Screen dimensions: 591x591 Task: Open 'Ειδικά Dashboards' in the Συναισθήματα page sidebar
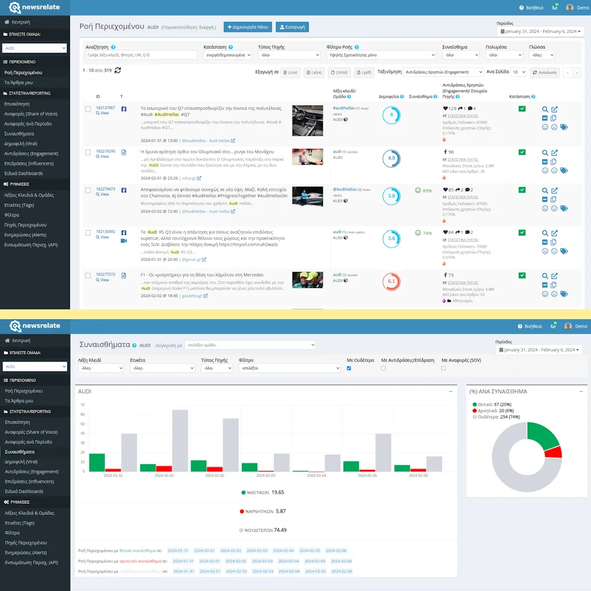[24, 492]
